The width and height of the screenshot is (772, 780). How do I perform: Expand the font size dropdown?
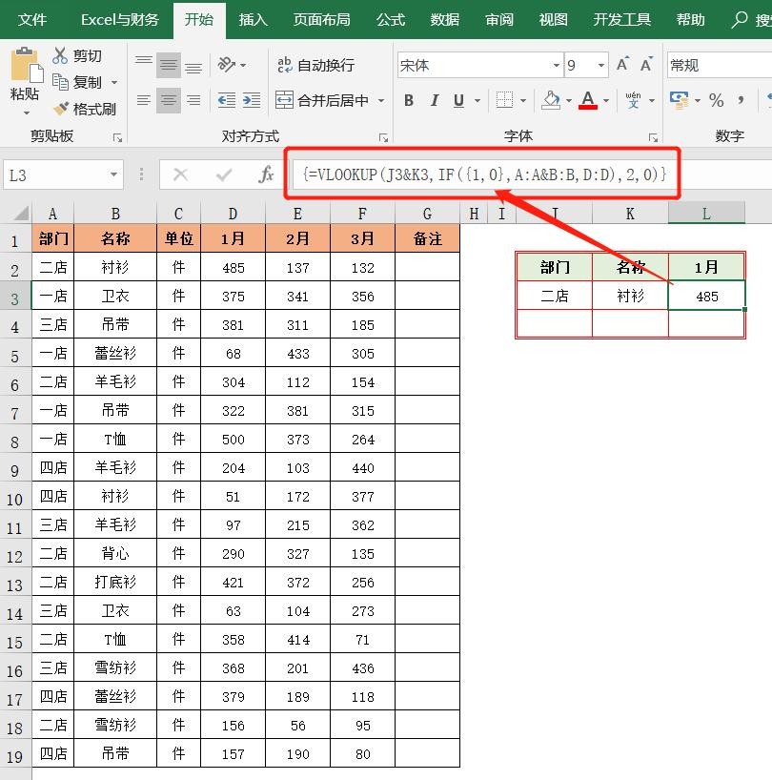point(600,66)
